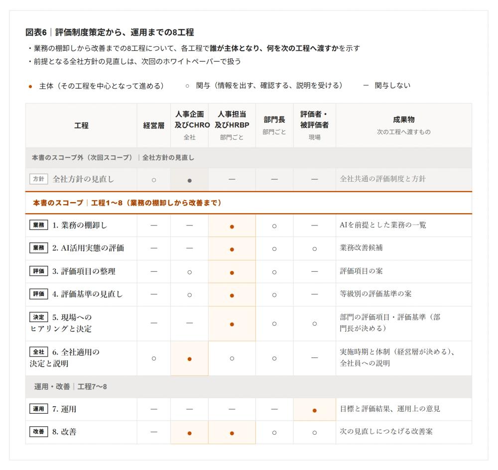Image resolution: width=498 pixels, height=470 pixels.
Task: Click 1. 業務の棚卸し row label
Action: click(x=80, y=225)
